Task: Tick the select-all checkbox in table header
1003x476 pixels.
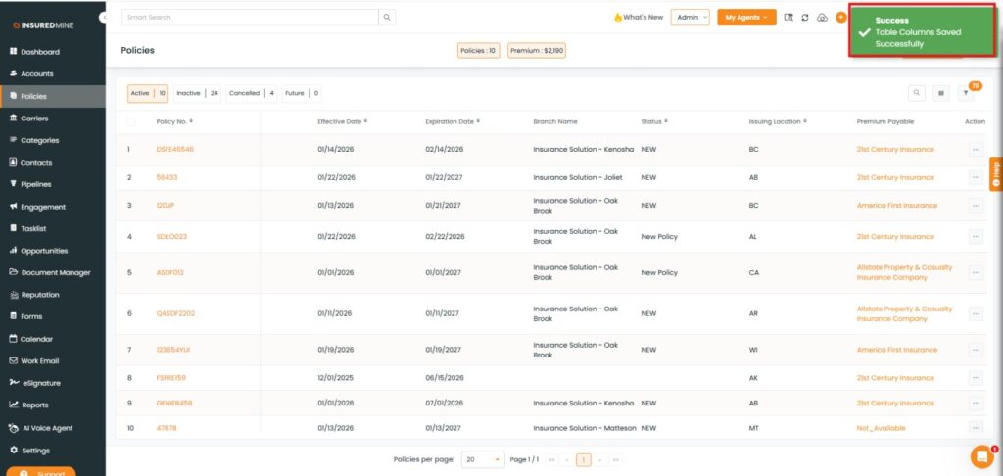Action: (131, 122)
